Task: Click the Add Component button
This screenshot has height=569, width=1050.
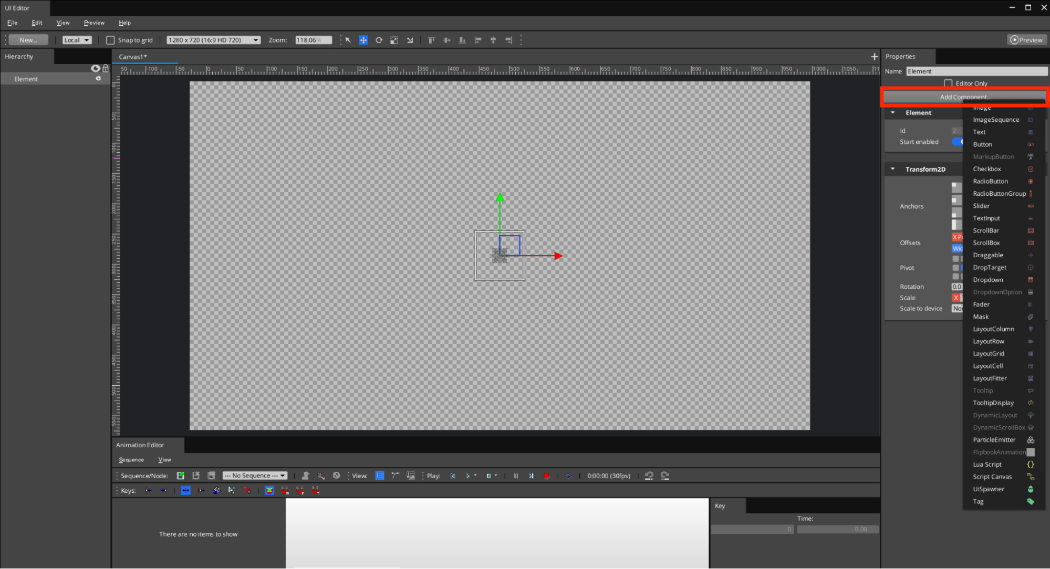Action: coord(965,97)
